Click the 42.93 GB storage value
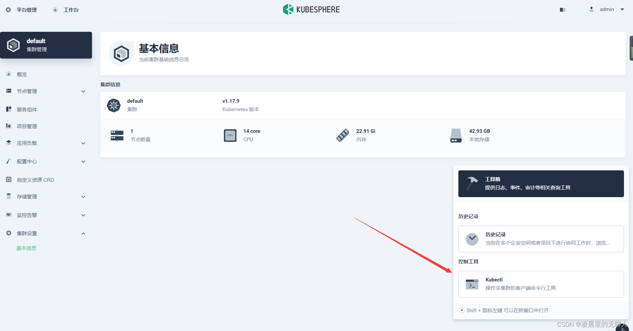633x331 pixels. point(479,131)
